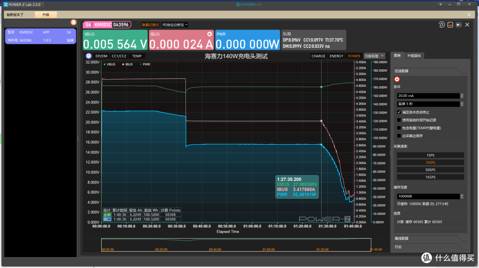Screen dimensions: 479x268
Task: Click the cursor tooltip showing 1:27:30.200
Action: [x=297, y=187]
